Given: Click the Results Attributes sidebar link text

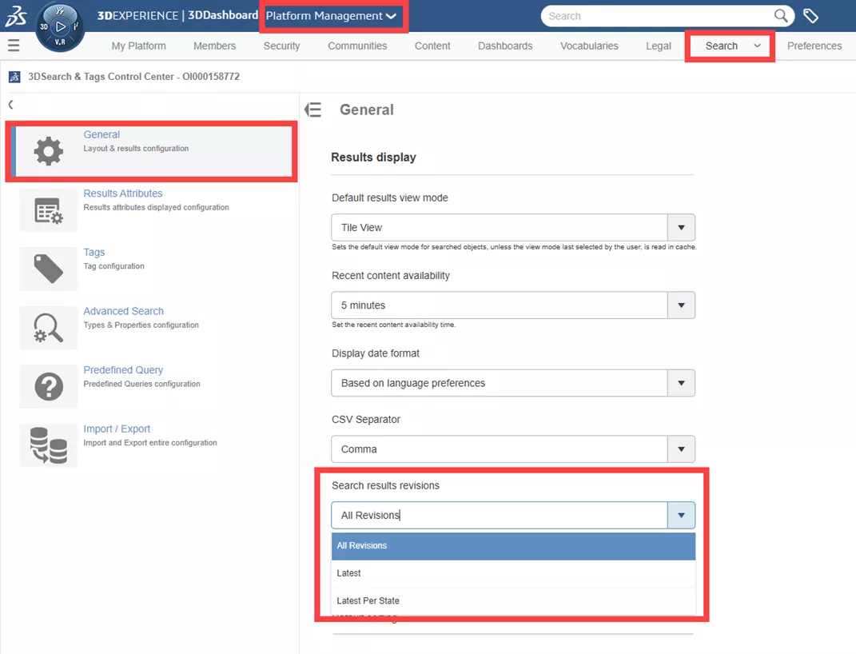Looking at the screenshot, I should point(122,193).
